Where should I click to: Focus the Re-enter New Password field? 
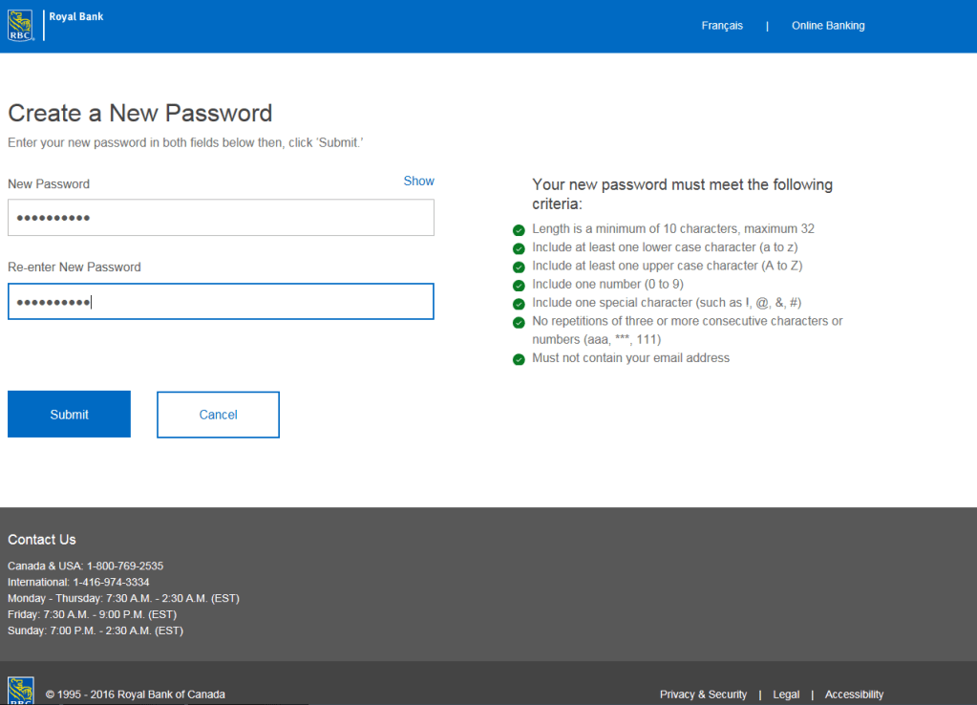click(x=221, y=302)
